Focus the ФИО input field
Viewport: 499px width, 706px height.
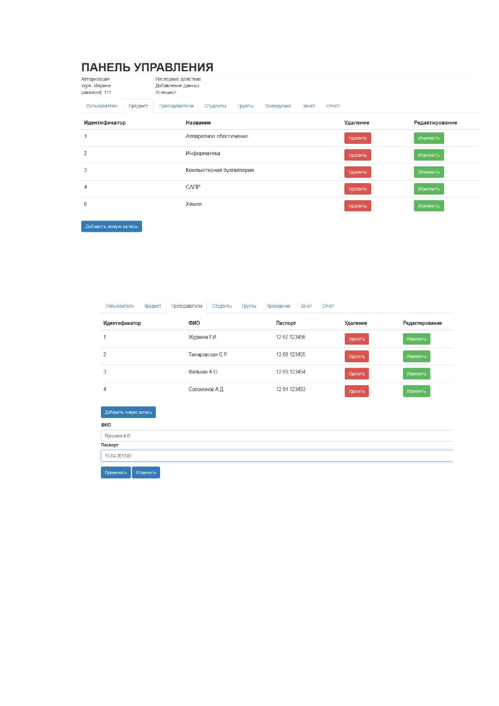[277, 436]
